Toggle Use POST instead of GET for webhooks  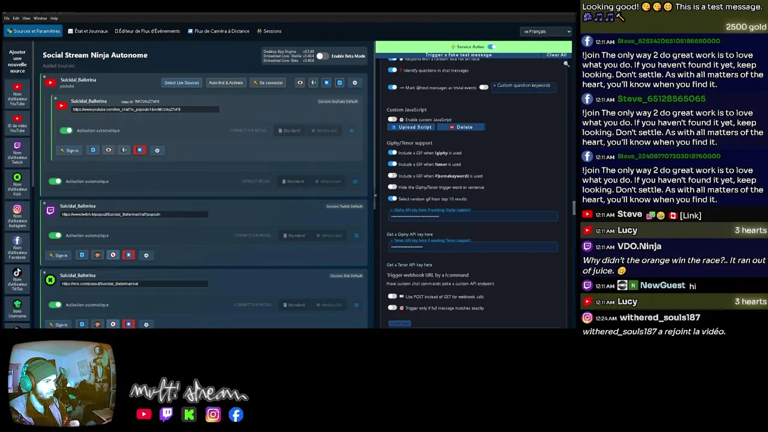coord(392,296)
